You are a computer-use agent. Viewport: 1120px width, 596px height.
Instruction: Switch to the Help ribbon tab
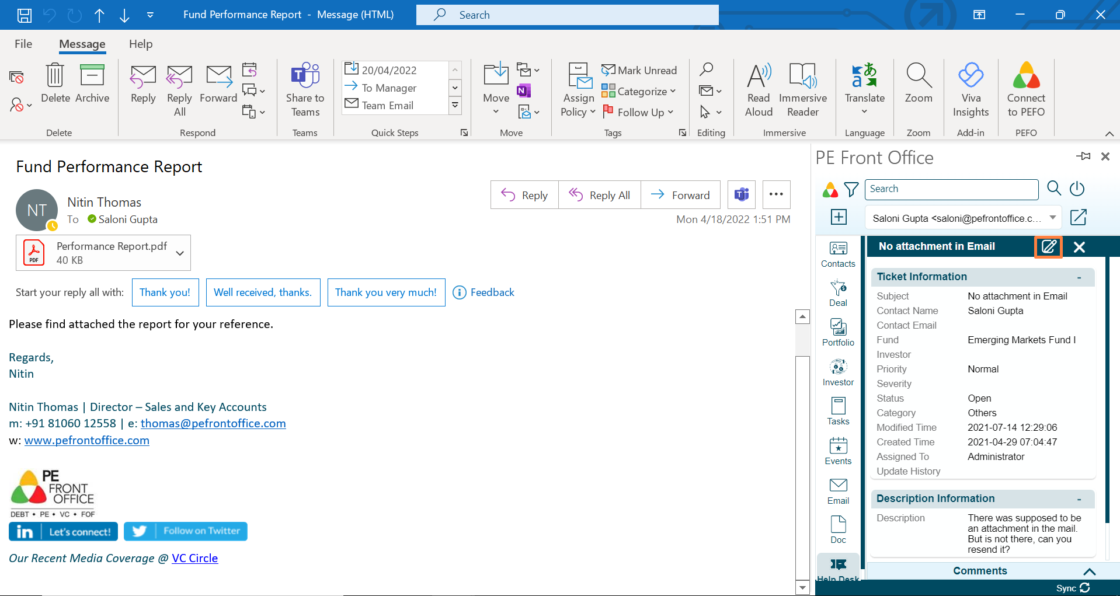click(141, 44)
